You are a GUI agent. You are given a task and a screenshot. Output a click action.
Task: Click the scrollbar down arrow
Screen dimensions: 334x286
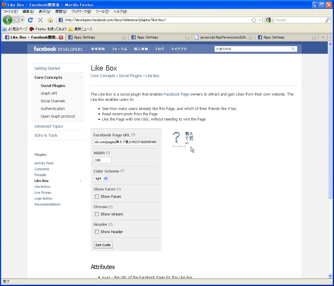330,276
